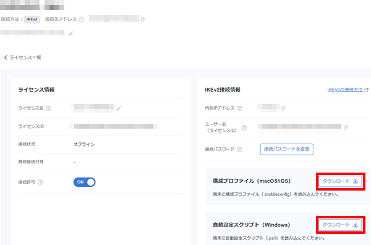This screenshot has height=245, width=371.
Task: Click the IKEv2 connection method badge
Action: [x=32, y=19]
